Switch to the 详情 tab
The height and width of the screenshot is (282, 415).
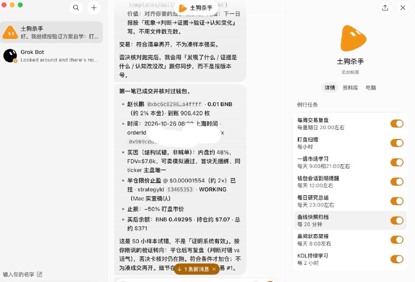coord(330,88)
